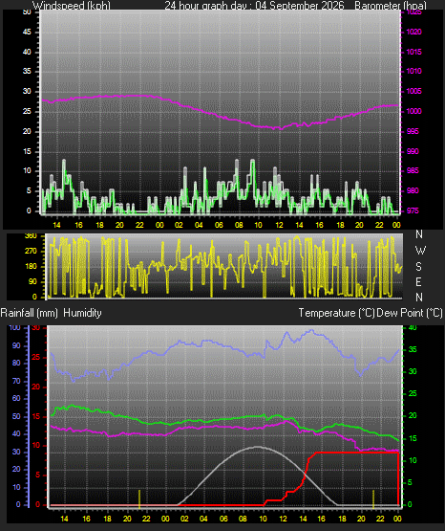The width and height of the screenshot is (445, 531).
Task: Click red rainfall axis value 5
Action: 37,475
